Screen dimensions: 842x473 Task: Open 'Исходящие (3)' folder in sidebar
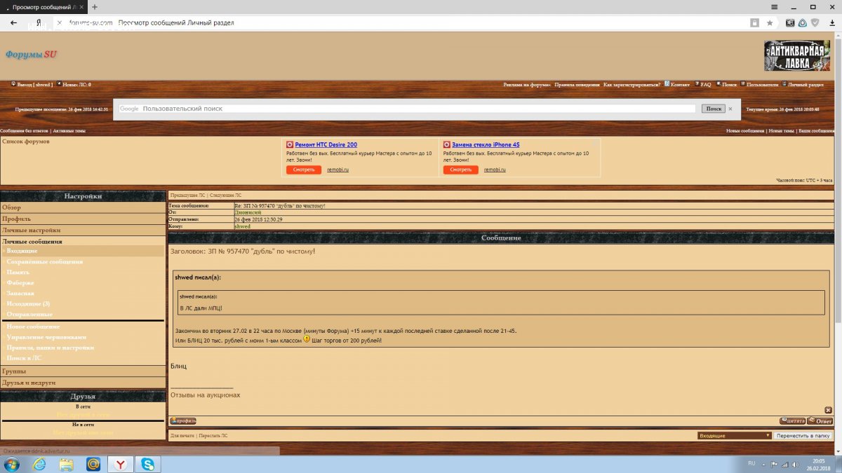[x=28, y=303]
